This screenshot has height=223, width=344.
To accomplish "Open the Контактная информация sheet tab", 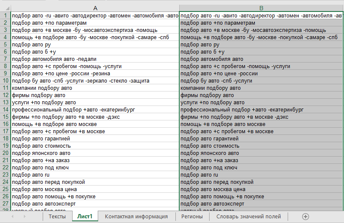I will coord(136,217).
